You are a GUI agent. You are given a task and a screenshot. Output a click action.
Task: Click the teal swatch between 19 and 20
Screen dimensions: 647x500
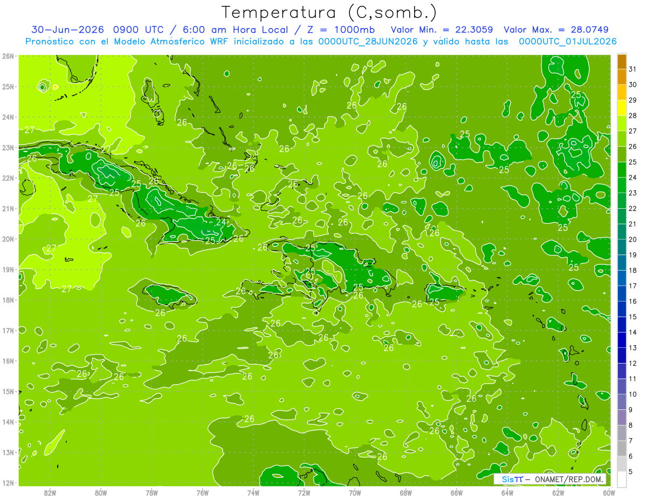(x=622, y=247)
